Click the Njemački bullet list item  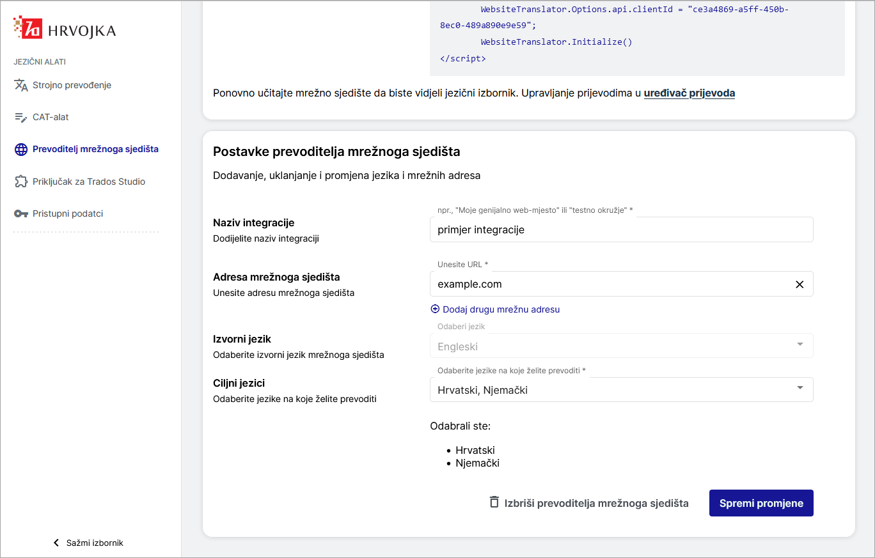pos(477,463)
